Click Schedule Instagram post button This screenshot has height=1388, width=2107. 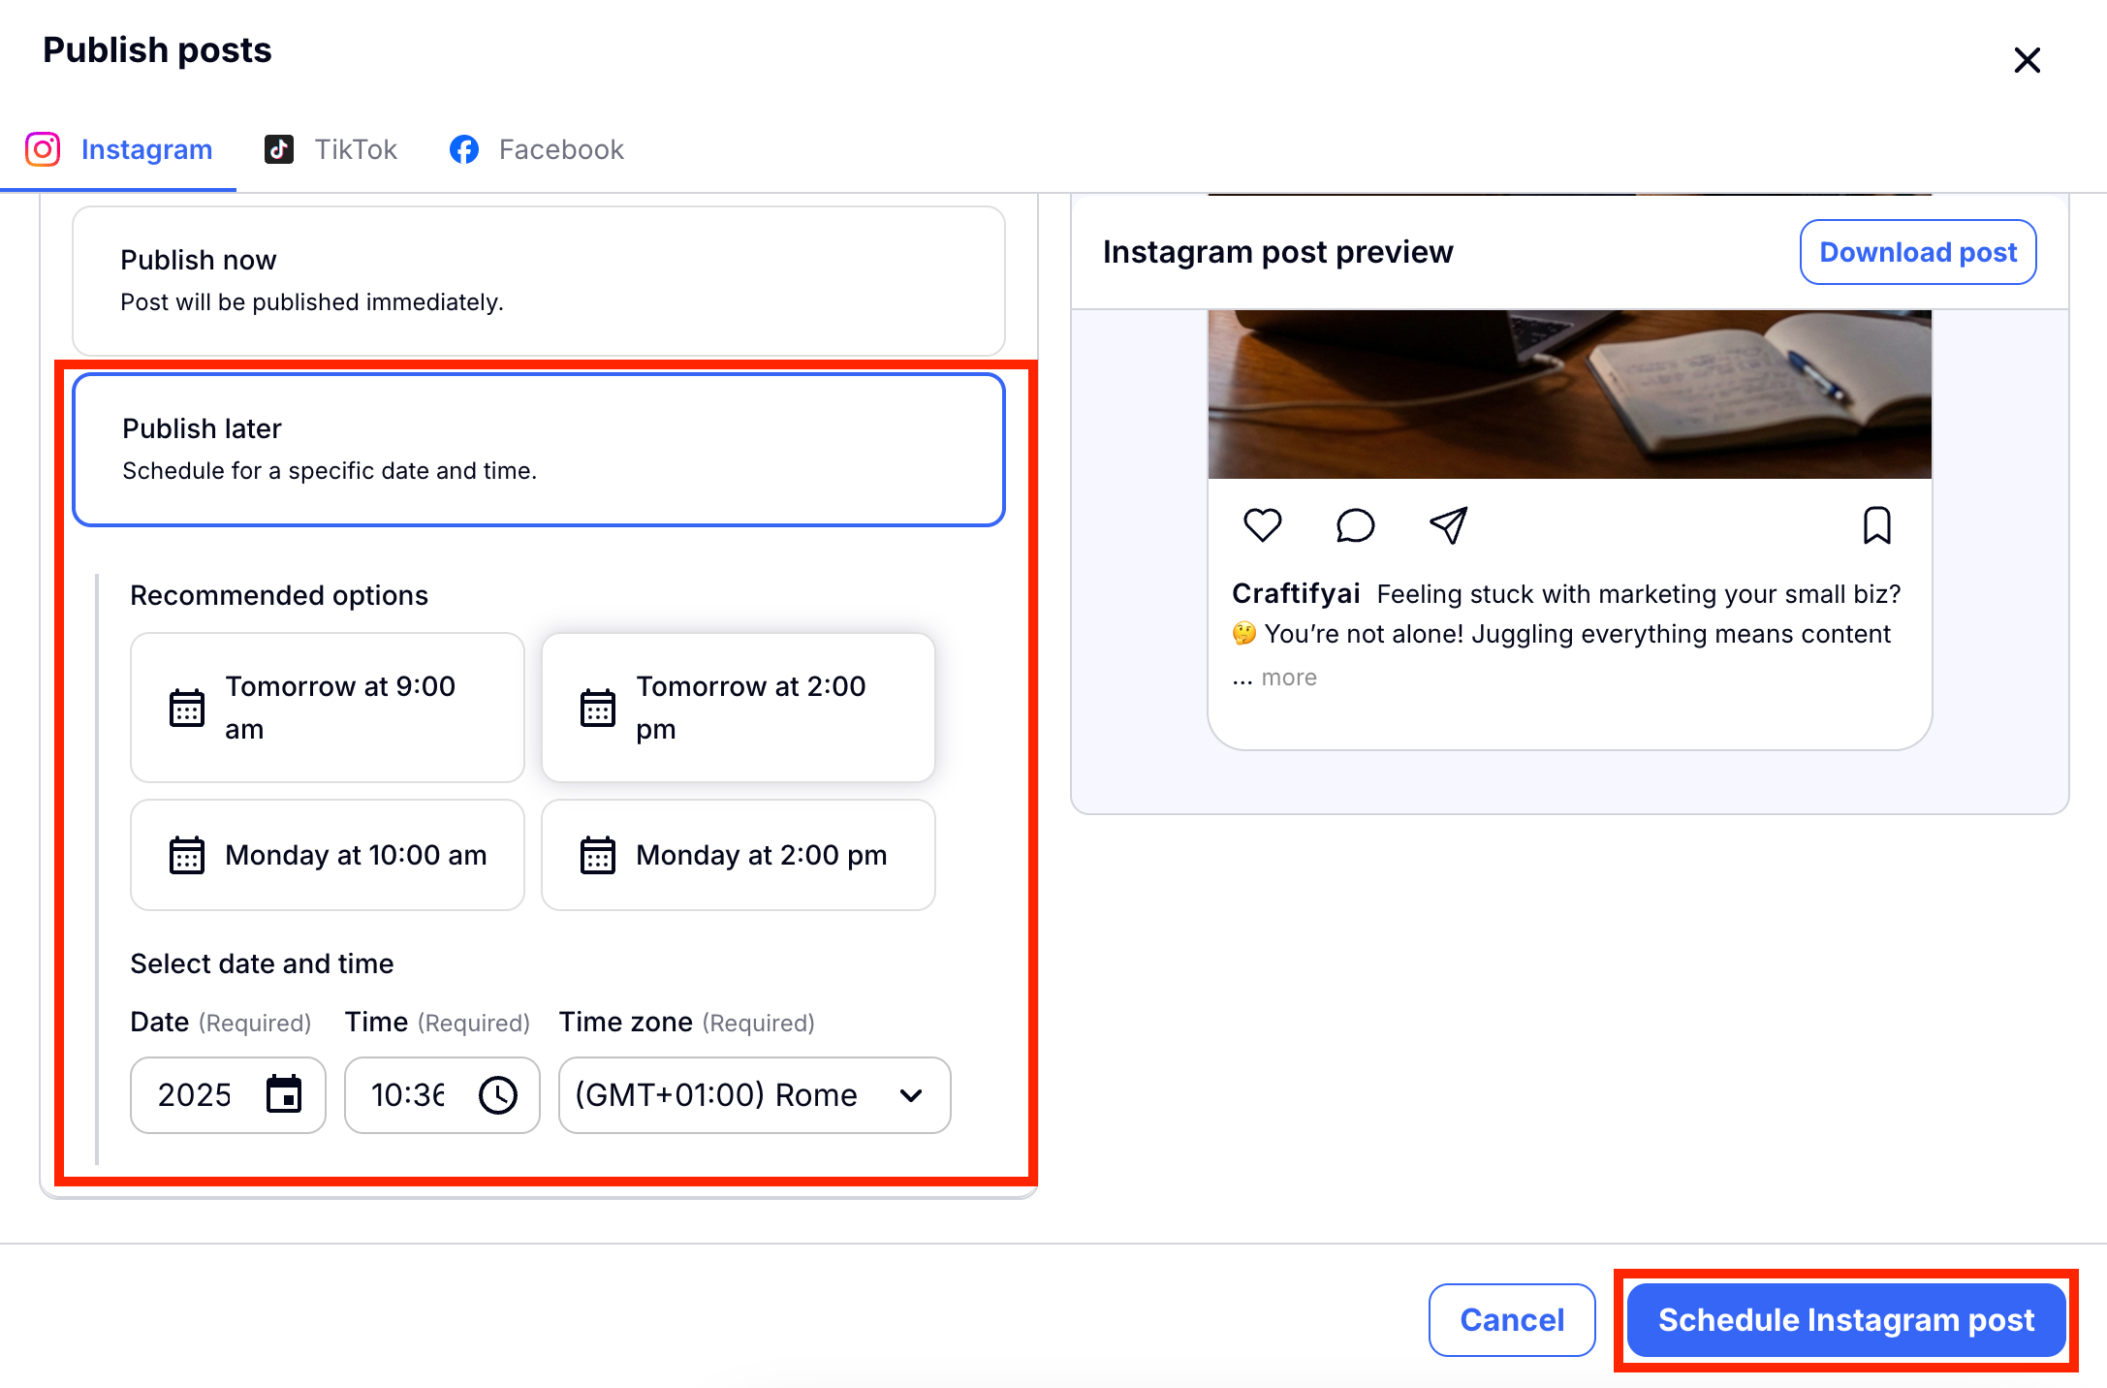pyautogui.click(x=1845, y=1319)
